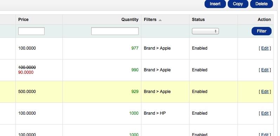Select Enabled status in the 929 row
Image resolution: width=280 pixels, height=136 pixels.
[200, 92]
